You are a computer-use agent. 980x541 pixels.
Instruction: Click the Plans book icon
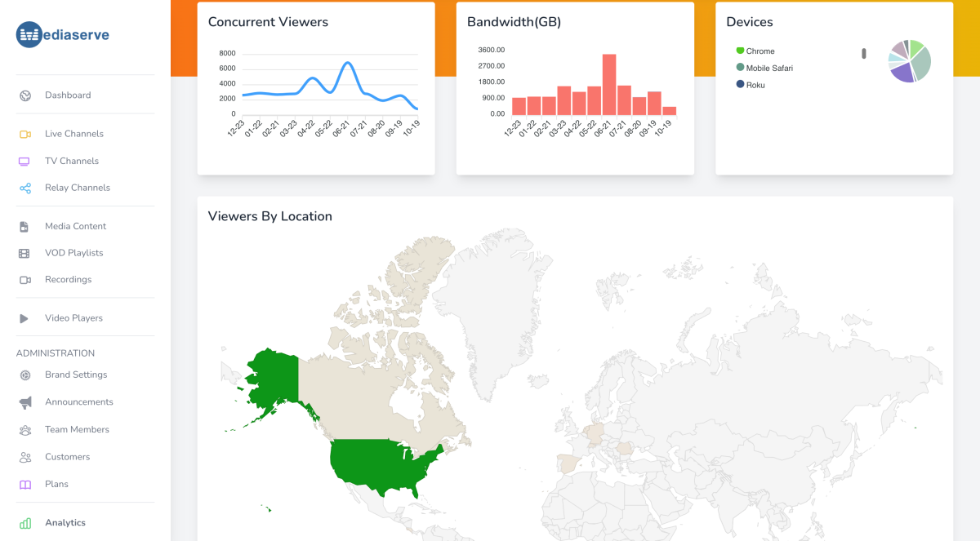click(x=25, y=485)
